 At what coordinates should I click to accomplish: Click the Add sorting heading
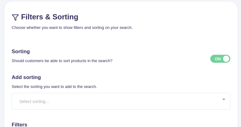pyautogui.click(x=26, y=77)
